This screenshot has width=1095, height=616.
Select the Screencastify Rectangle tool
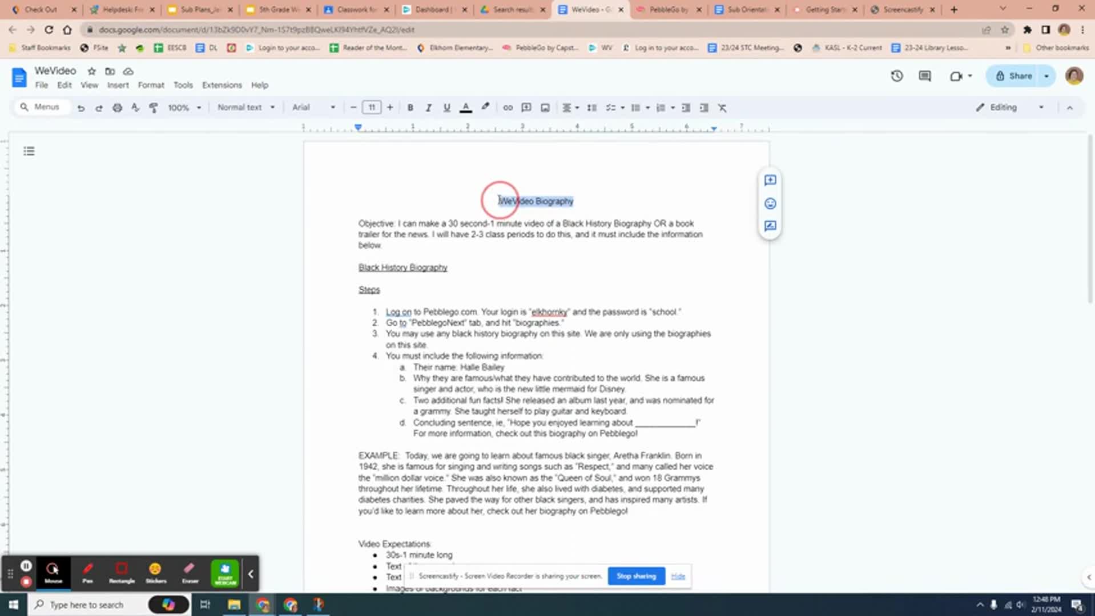coord(122,573)
